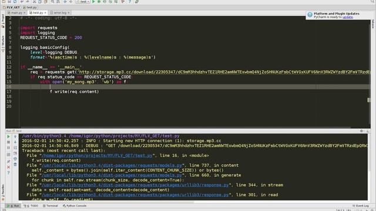This screenshot has width=376, height=211.
Task: Open the response.py line 344 traceback link
Action: point(135,185)
